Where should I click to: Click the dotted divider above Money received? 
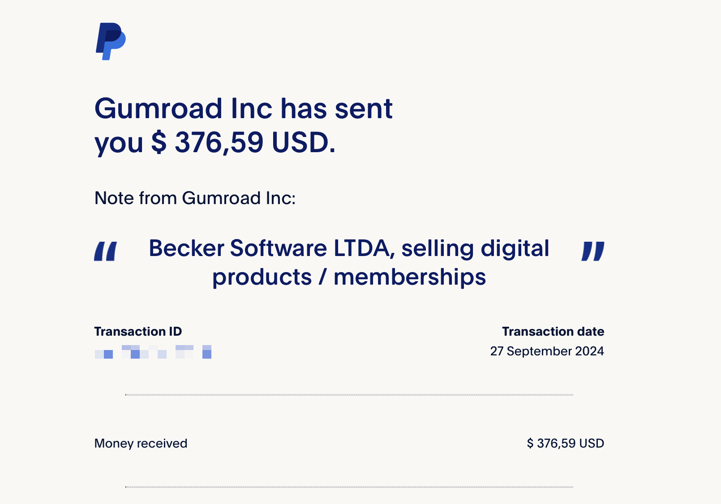349,395
